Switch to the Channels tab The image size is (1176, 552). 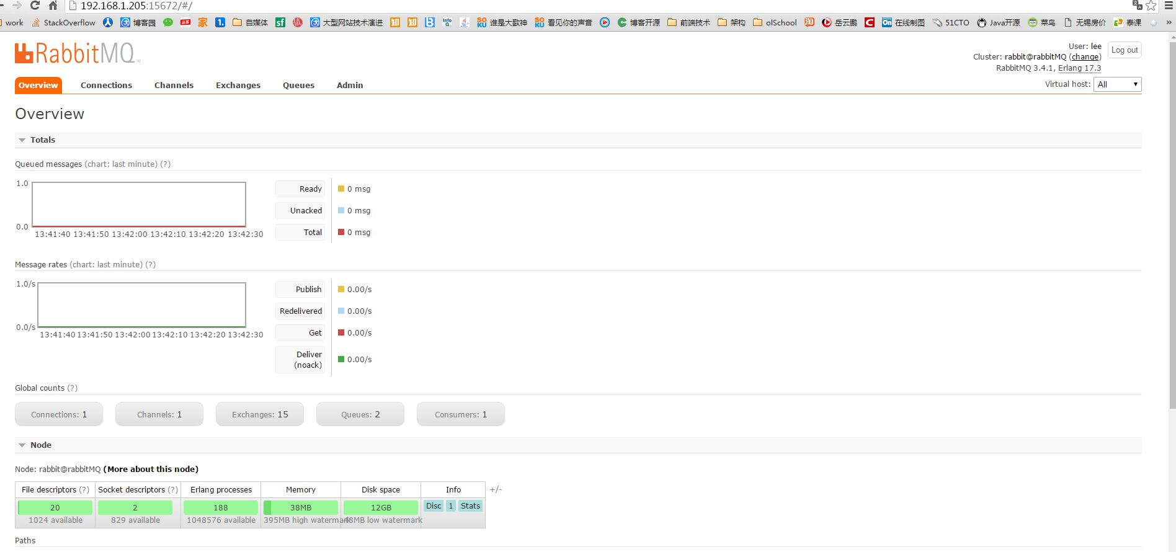(174, 85)
